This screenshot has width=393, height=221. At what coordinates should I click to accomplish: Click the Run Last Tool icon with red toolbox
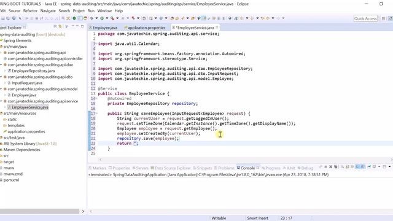coord(112,18)
